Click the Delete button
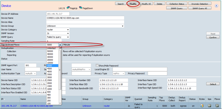The image size is (222, 109). (160, 4)
